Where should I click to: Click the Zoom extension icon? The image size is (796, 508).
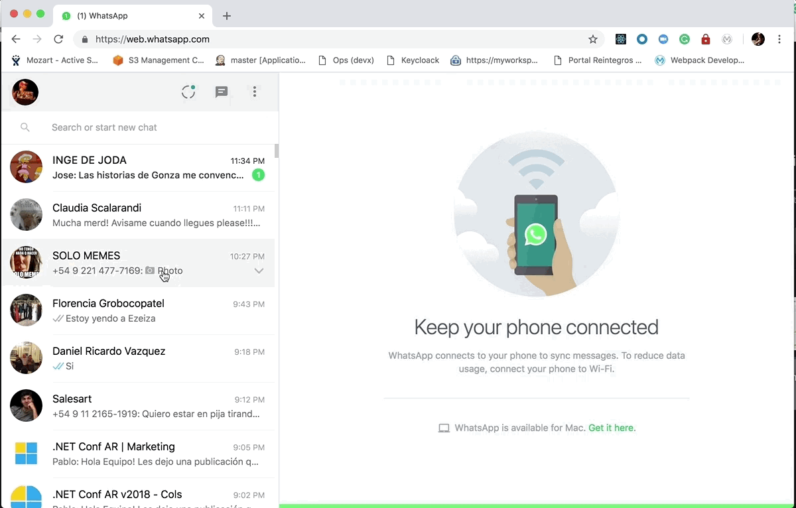click(663, 39)
